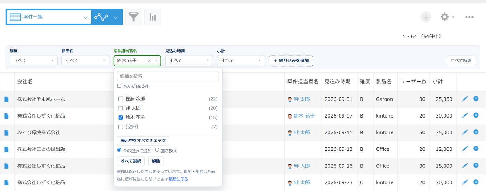Image resolution: width=486 pixels, height=191 pixels.
Task: Uncheck the 鈴木 花子 option
Action: 121,118
